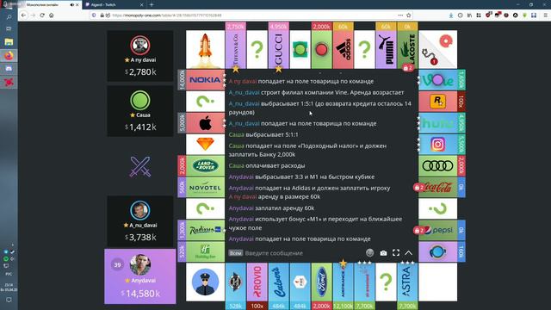Click the Hulu property tile
This screenshot has height=310, width=551.
click(x=438, y=123)
